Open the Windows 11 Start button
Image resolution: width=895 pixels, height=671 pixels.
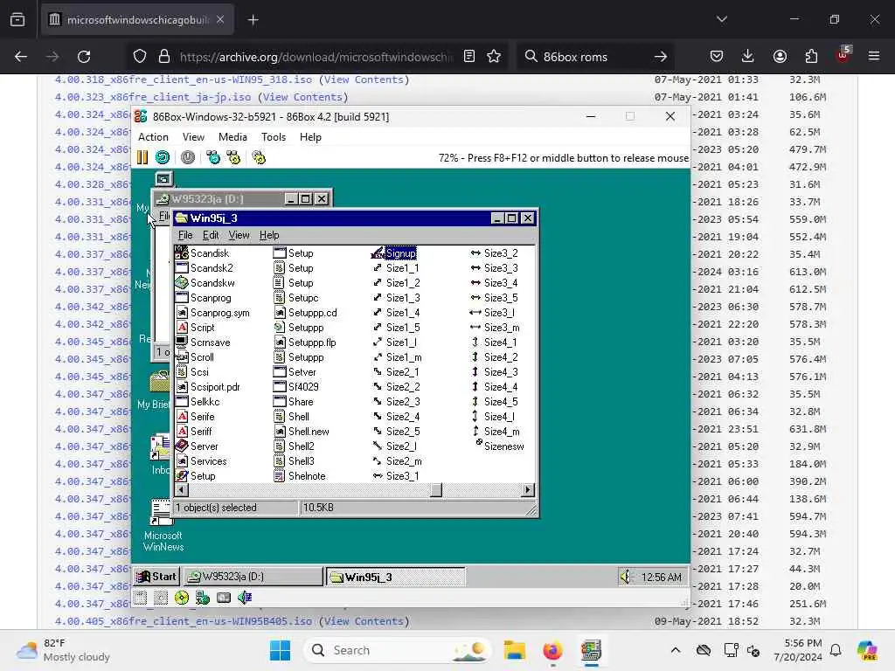[x=280, y=650]
